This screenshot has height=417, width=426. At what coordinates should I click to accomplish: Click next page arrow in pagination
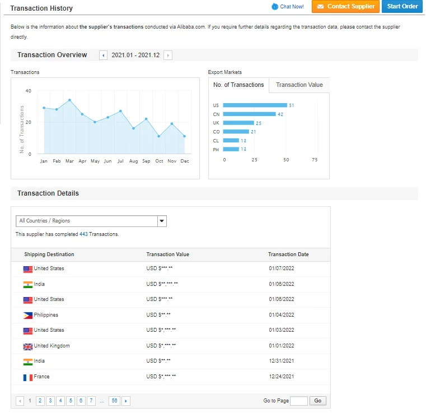pos(126,401)
